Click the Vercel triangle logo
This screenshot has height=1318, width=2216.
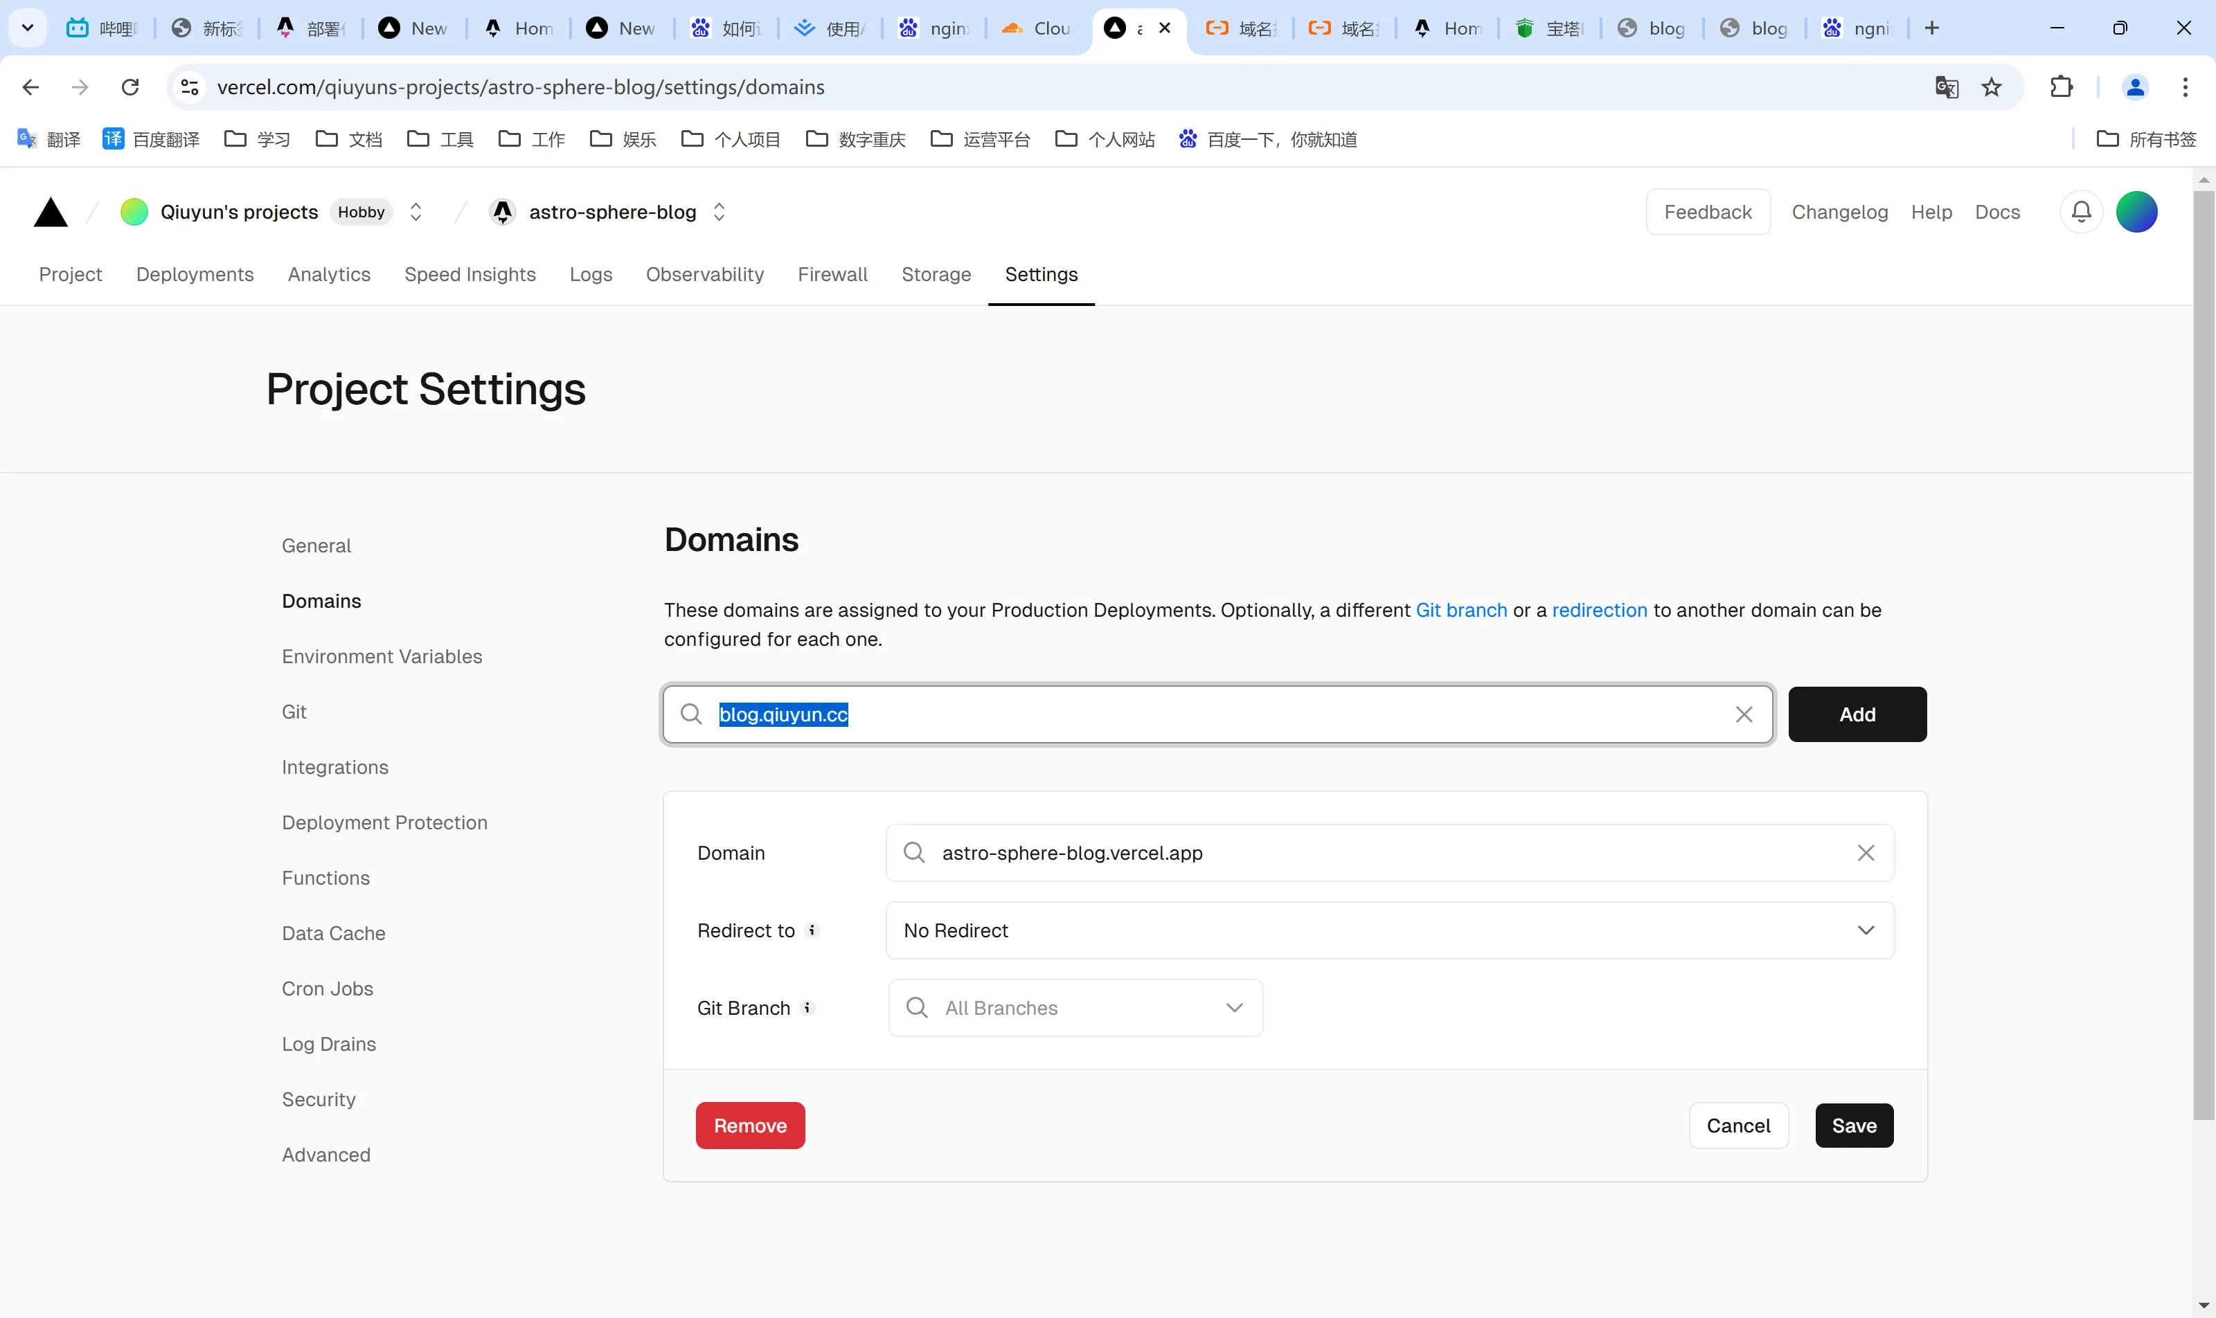pos(51,213)
